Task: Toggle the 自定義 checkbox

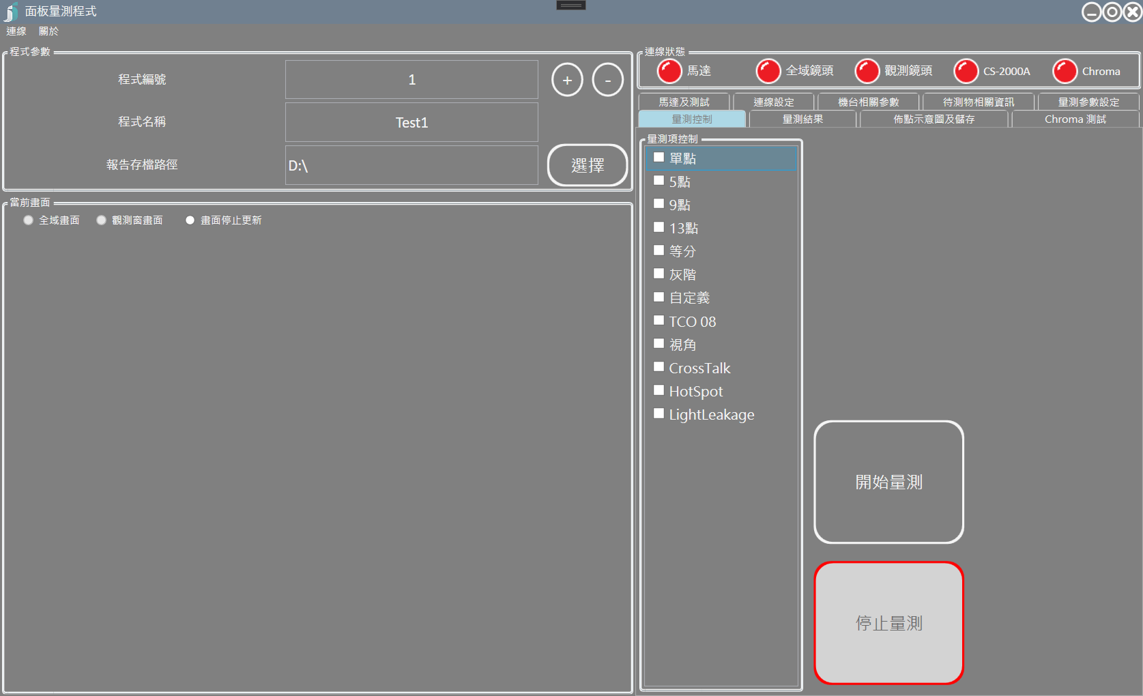Action: tap(659, 297)
